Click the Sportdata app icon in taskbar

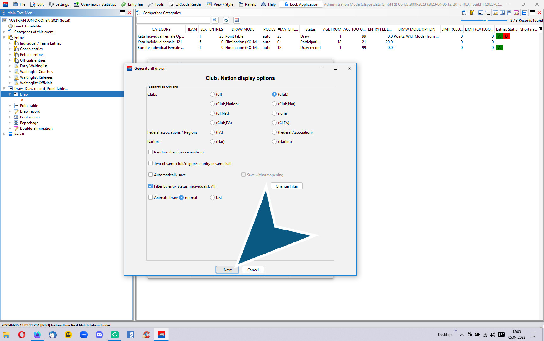161,335
